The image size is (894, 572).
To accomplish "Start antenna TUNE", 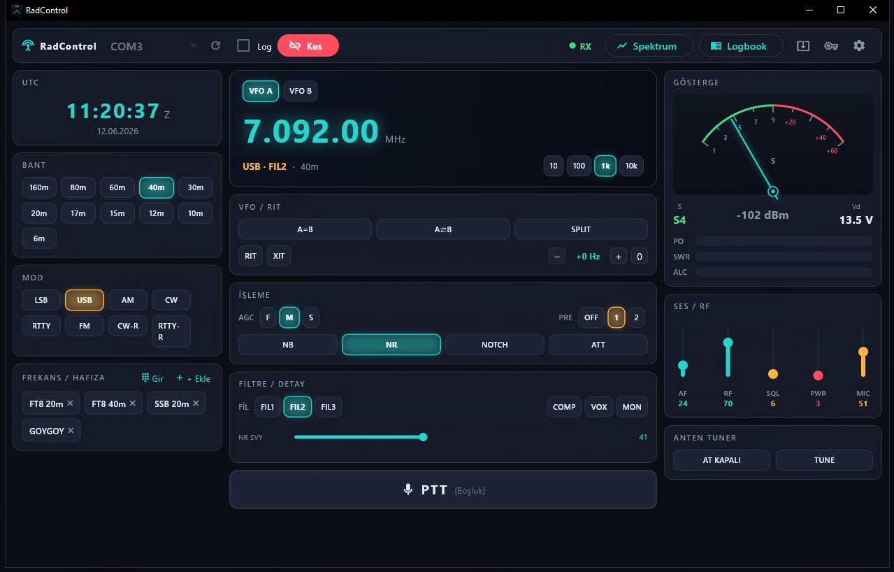I will 824,460.
